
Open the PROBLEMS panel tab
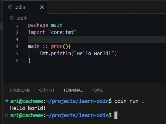pyautogui.click(x=20, y=90)
